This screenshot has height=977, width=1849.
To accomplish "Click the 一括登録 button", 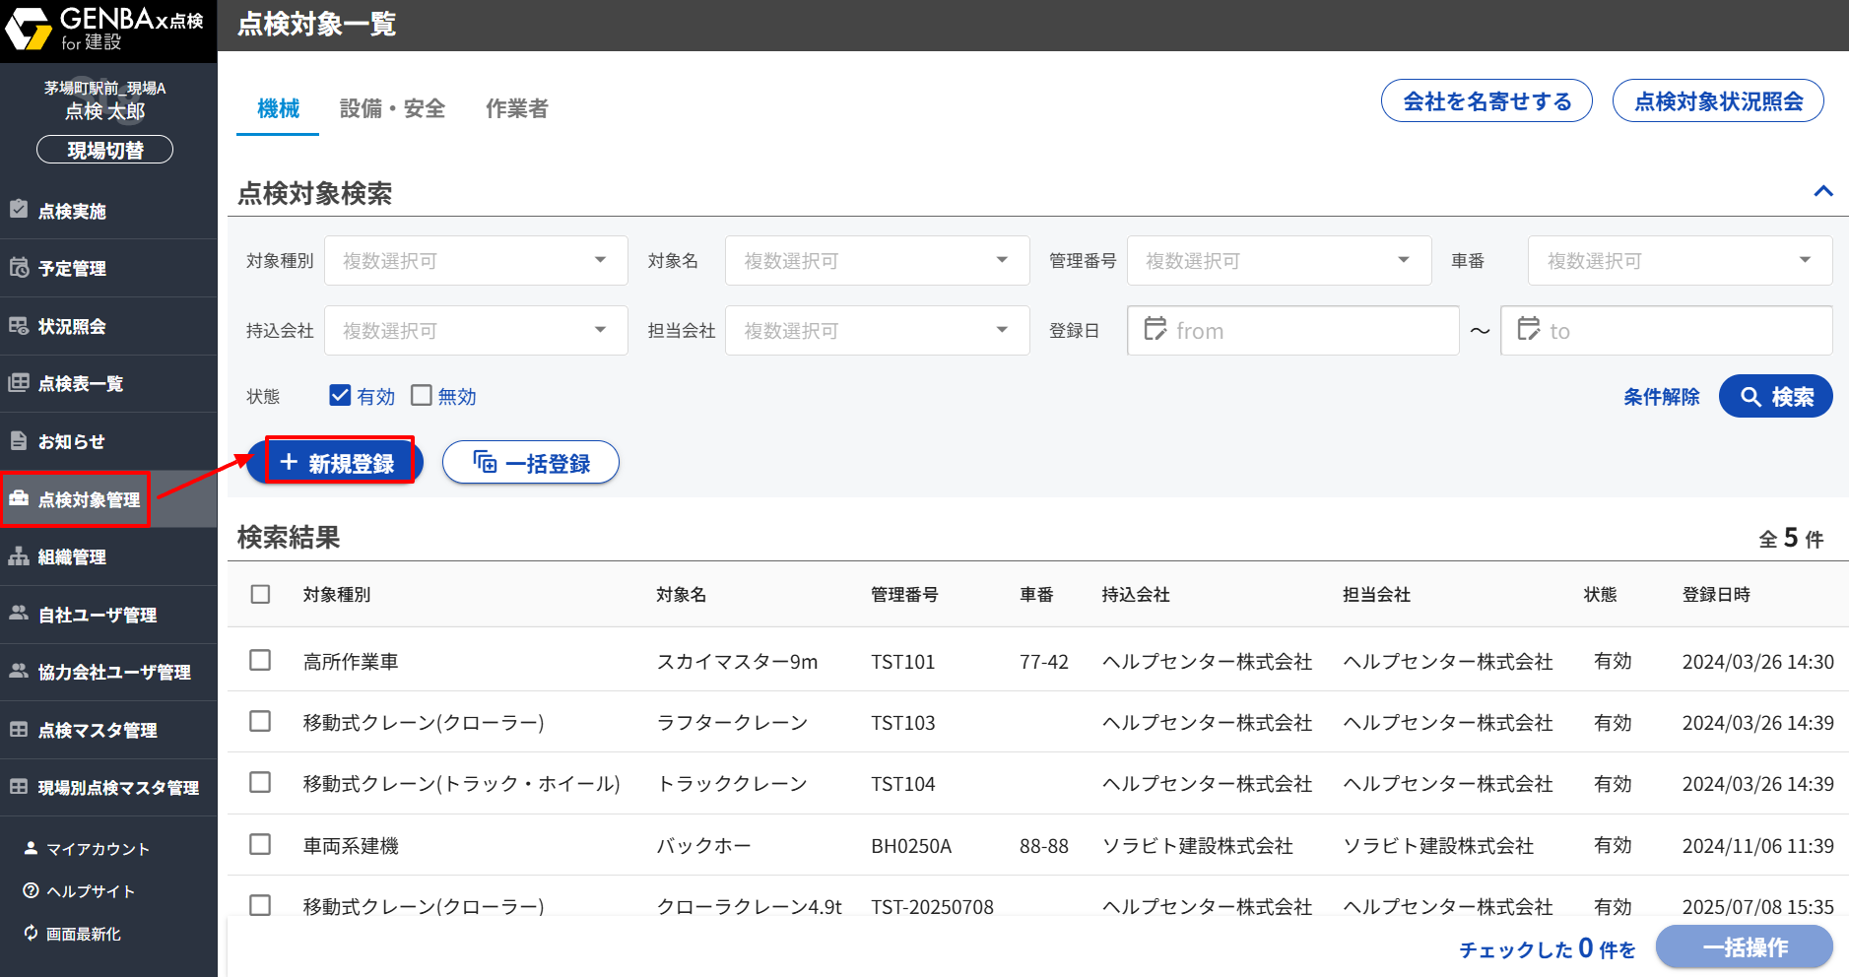I will 531,463.
